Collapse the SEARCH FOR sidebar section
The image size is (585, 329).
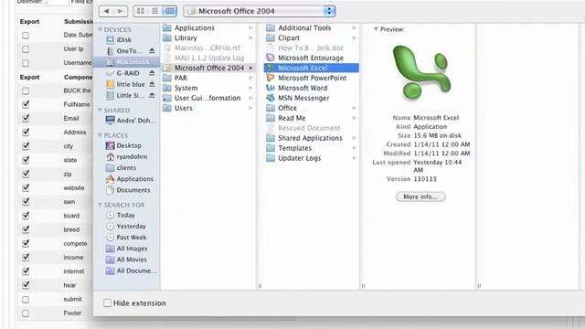click(100, 205)
